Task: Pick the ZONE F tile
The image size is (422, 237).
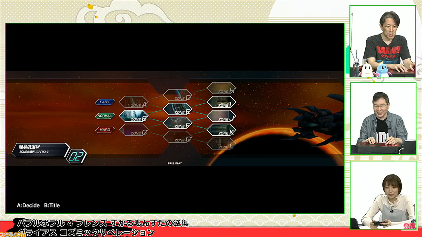Action: point(178,123)
